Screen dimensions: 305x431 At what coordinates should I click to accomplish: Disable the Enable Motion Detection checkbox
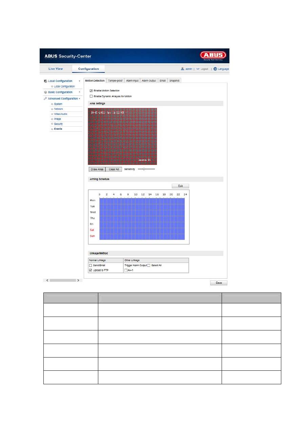[91, 91]
